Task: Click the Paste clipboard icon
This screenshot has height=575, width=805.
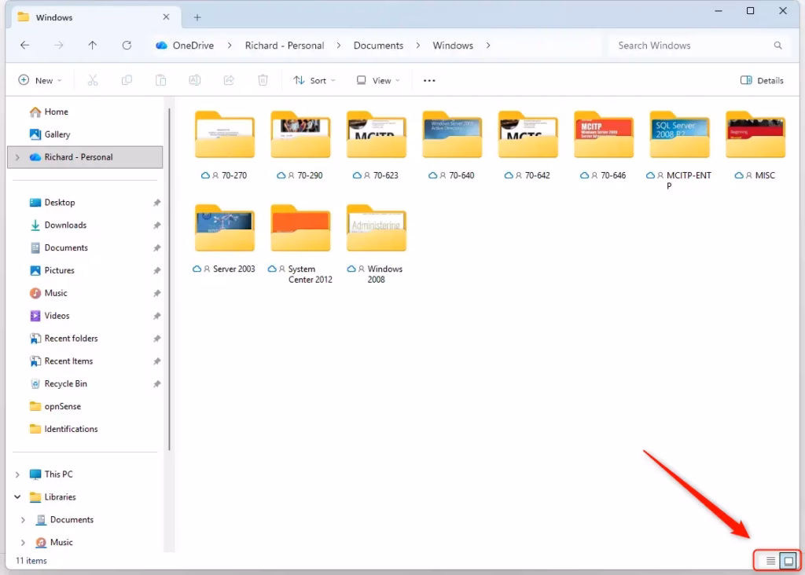Action: click(x=160, y=80)
